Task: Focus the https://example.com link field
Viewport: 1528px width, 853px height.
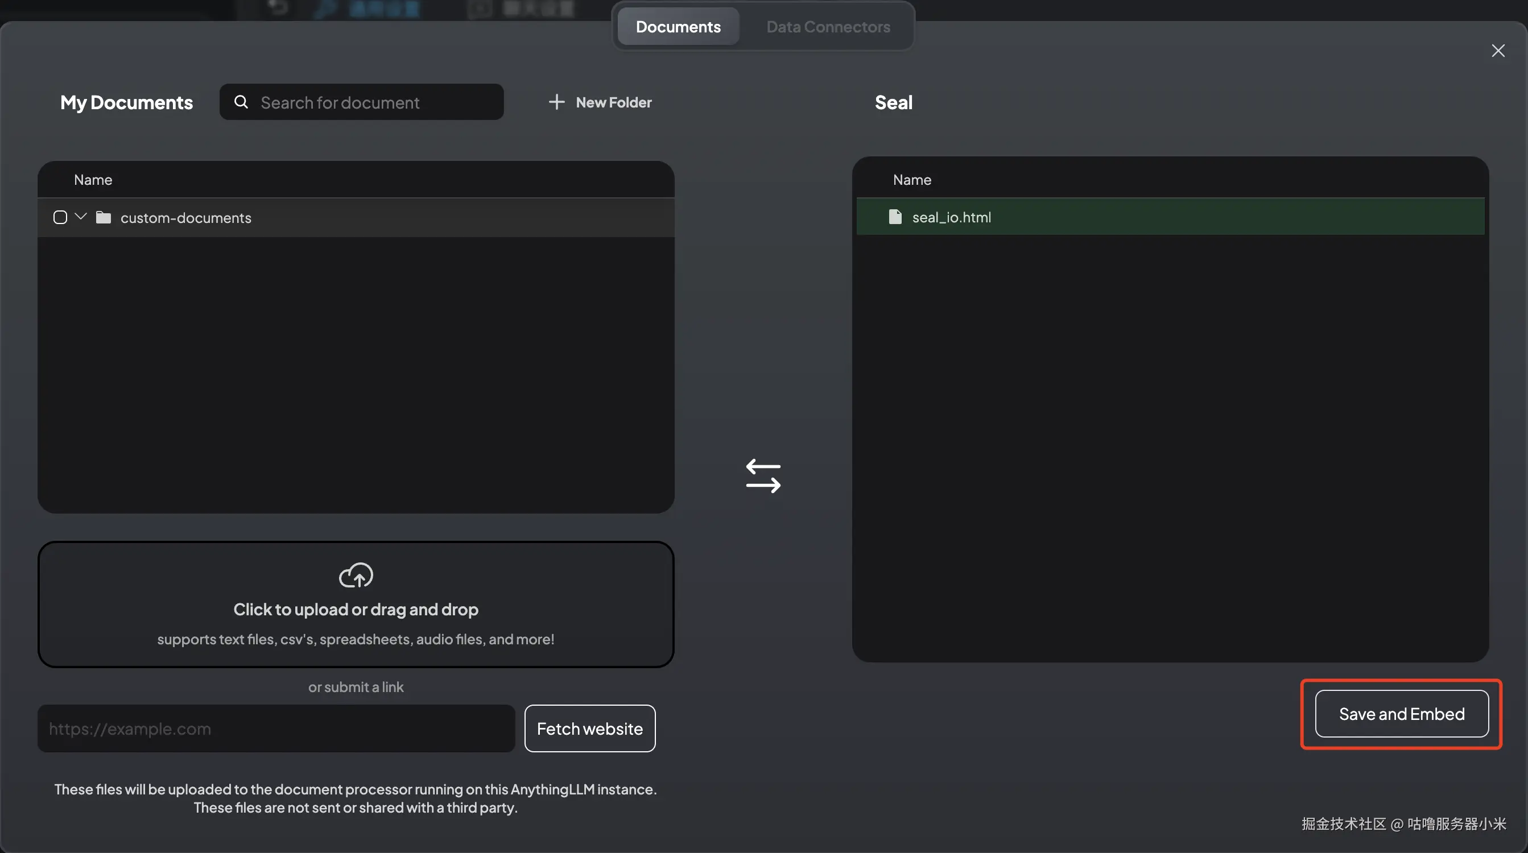Action: 276,728
